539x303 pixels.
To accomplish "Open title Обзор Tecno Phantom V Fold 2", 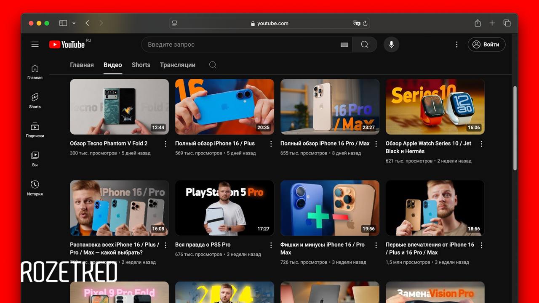I will [109, 144].
